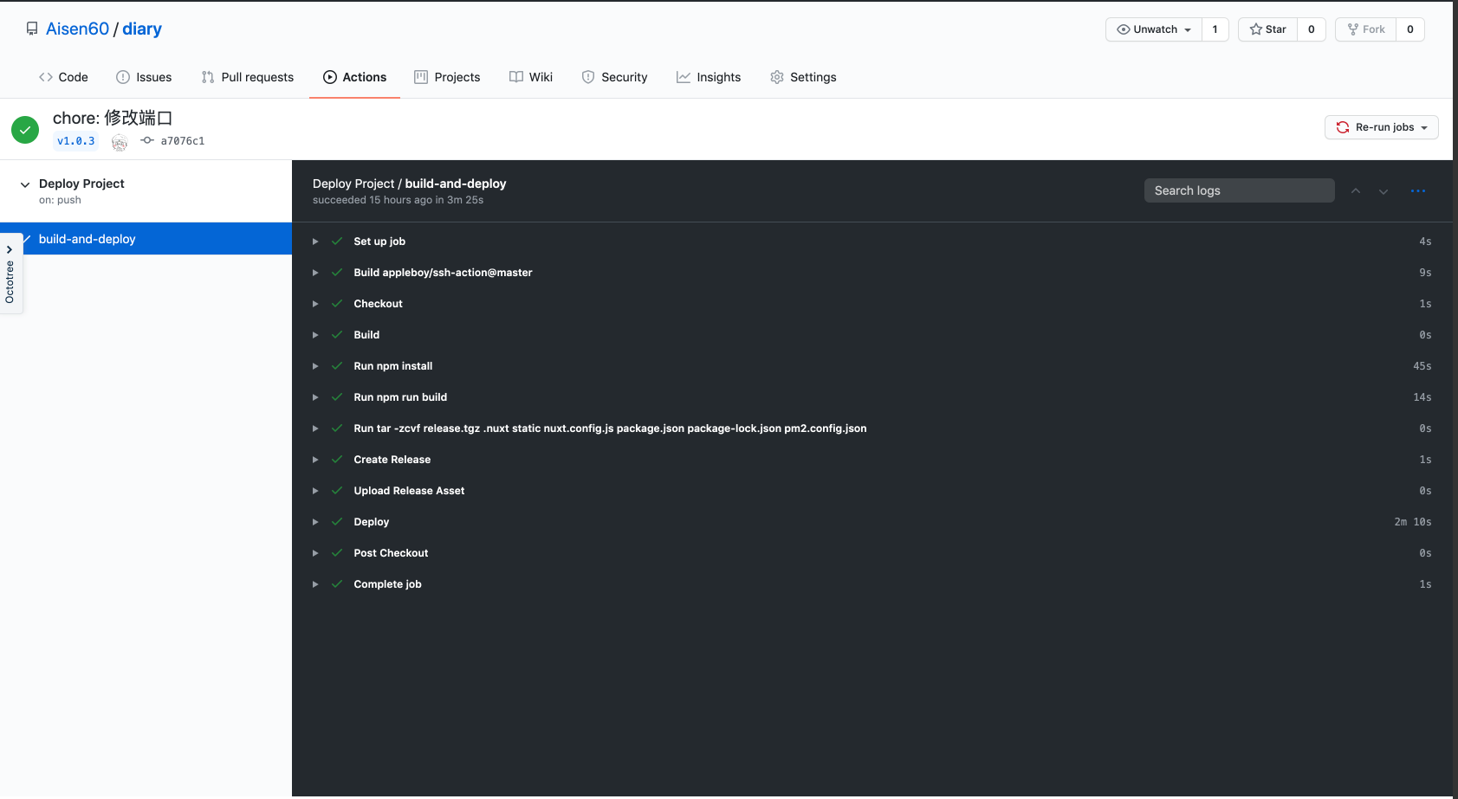1458x799 pixels.
Task: Click the Run npm install label
Action: pos(393,366)
